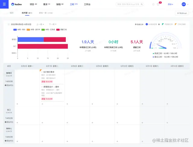Click 添加对比 under 张三
193x147 pixels.
point(9,122)
